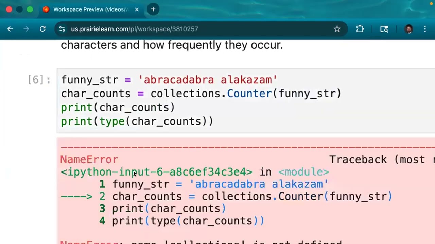Reload the page with the refresh icon
This screenshot has height=244, width=435.
(x=42, y=29)
